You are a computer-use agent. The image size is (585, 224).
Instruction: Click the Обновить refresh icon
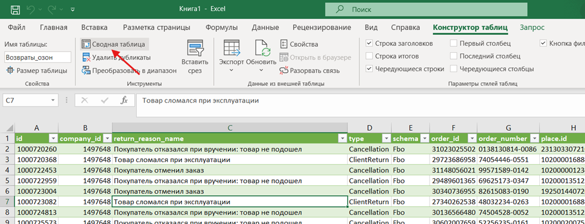point(263,49)
